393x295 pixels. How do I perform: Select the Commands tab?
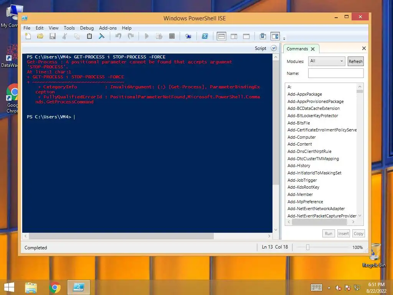tap(297, 49)
